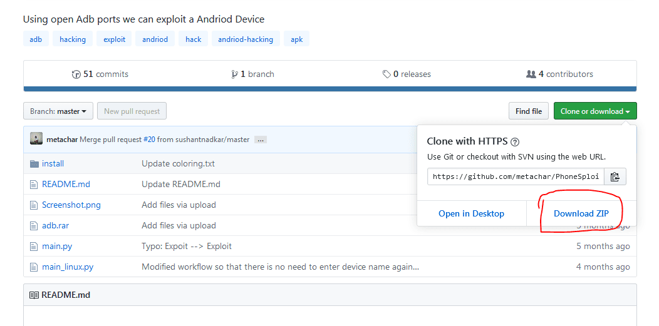Click the releases tag icon

pyautogui.click(x=387, y=74)
